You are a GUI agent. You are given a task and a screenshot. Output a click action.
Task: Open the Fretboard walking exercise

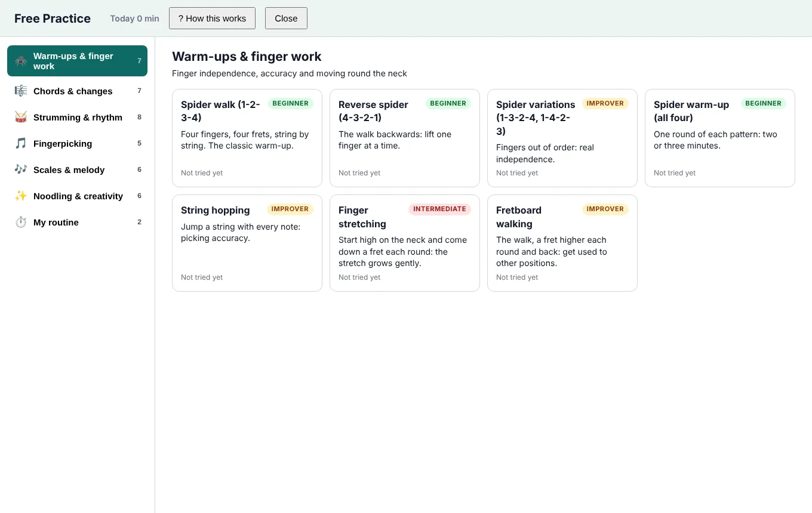coord(562,243)
